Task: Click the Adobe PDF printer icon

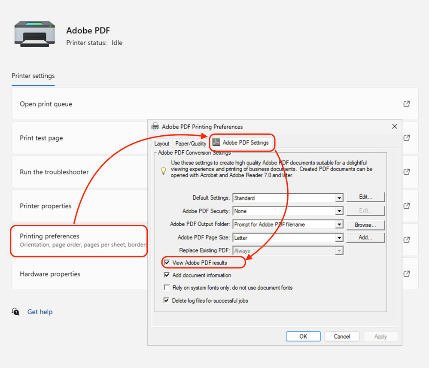Action: point(35,35)
